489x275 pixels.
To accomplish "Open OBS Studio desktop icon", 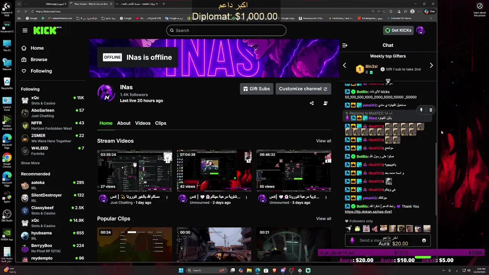I will pyautogui.click(x=7, y=215).
